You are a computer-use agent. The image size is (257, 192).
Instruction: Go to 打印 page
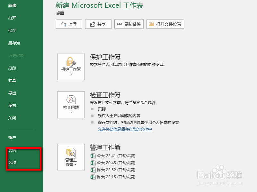point(12,68)
